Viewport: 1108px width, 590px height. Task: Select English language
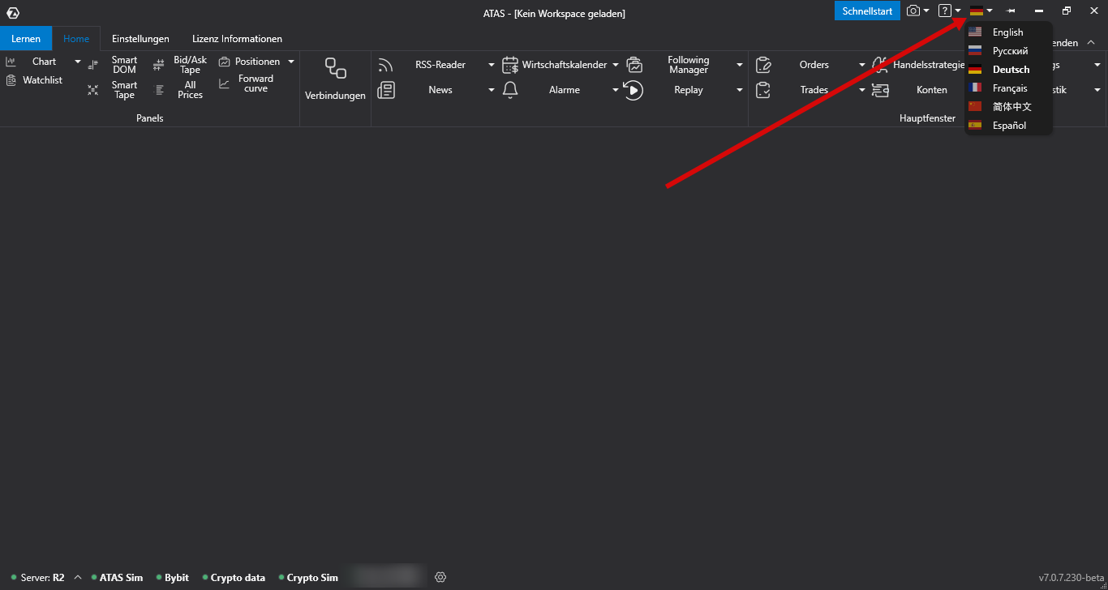click(x=1008, y=32)
